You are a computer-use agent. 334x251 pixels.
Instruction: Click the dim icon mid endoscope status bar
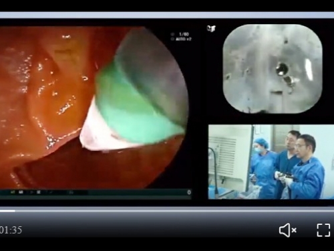pos(71,192)
